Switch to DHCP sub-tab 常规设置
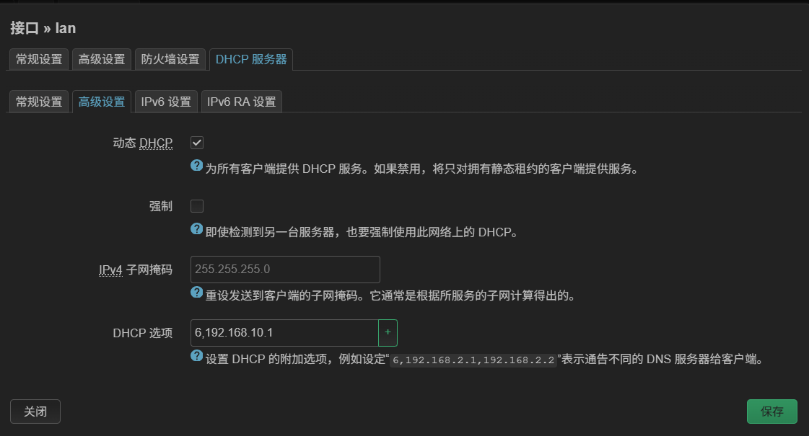 click(x=39, y=102)
